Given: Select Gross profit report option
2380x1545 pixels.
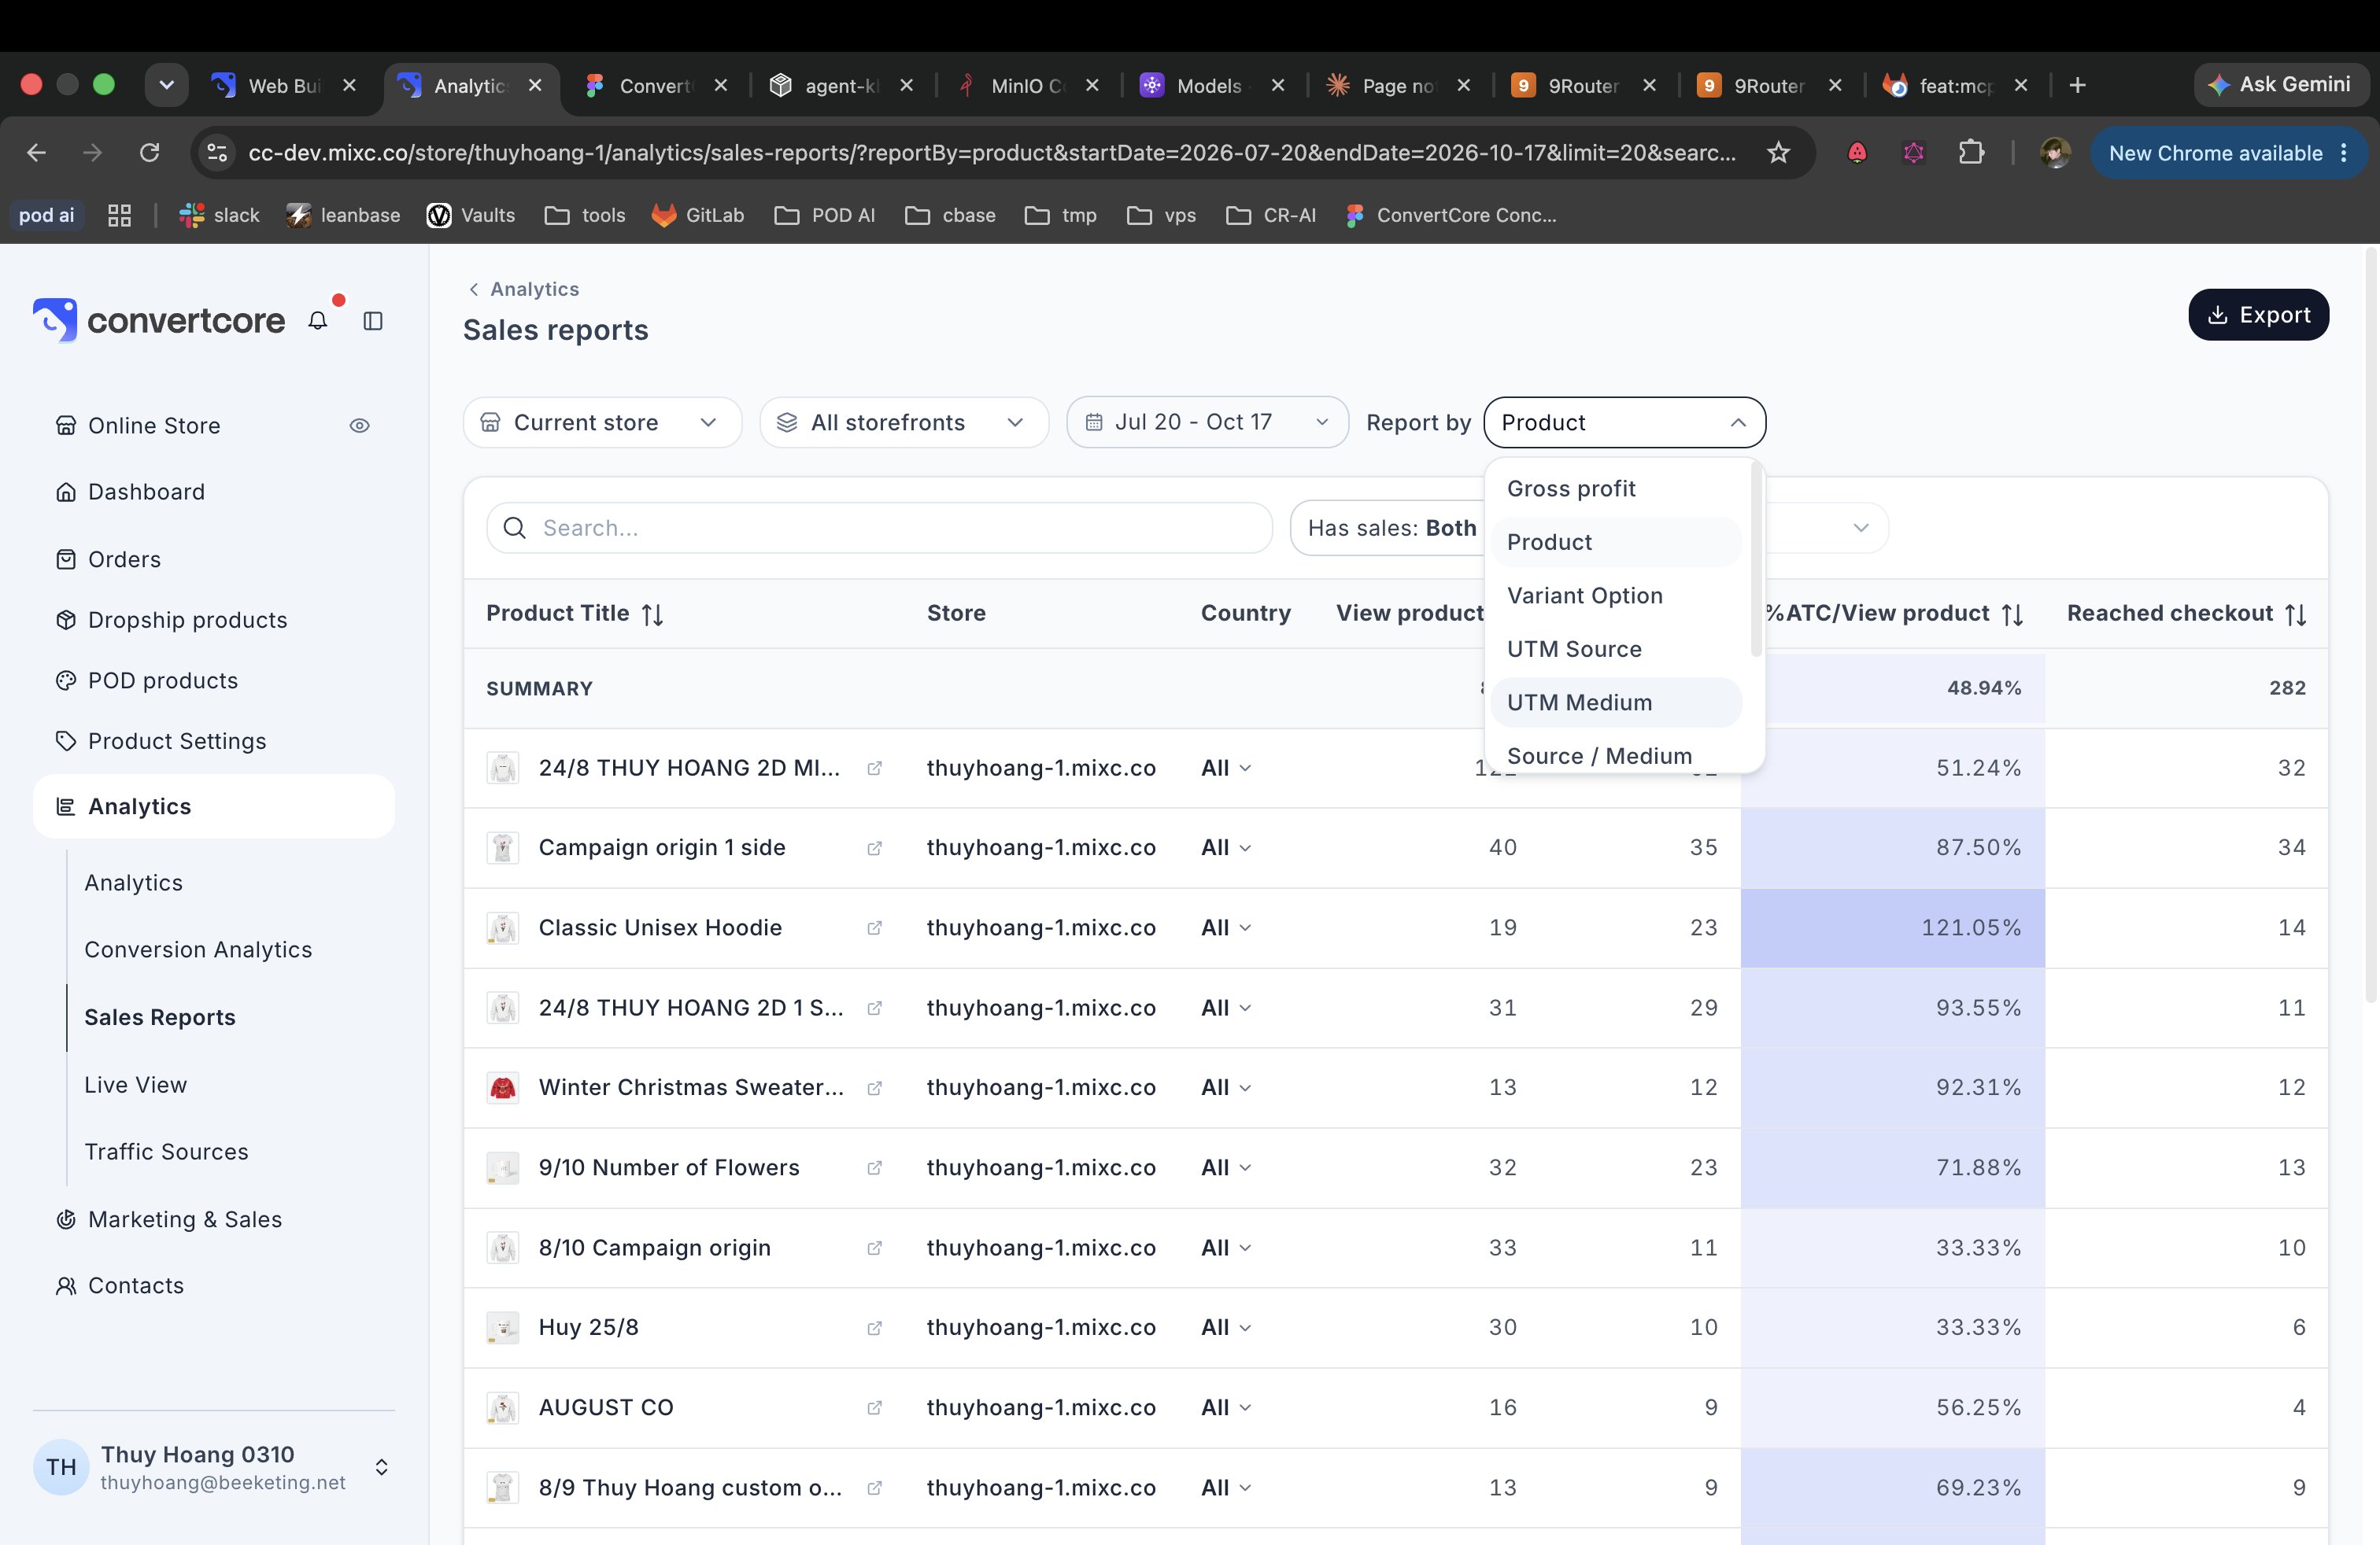Looking at the screenshot, I should point(1616,489).
